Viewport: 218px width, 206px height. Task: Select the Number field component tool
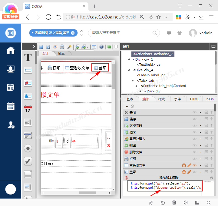(28, 83)
